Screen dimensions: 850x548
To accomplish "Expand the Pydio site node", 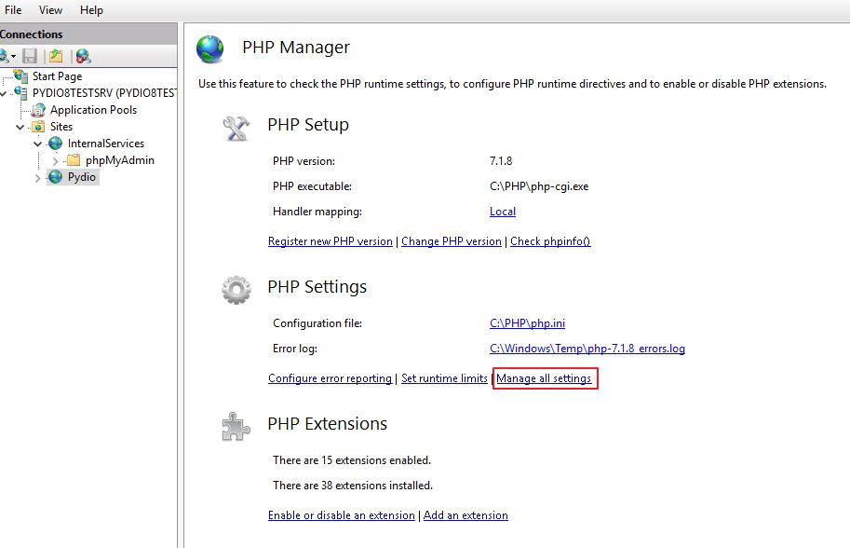I will coord(37,177).
